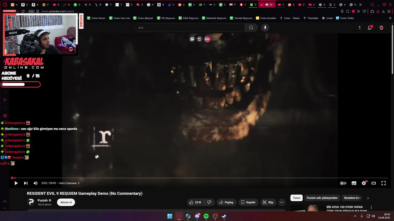The image size is (394, 221).
Task: Click the RGX overlay button on video
Action: [x=207, y=39]
